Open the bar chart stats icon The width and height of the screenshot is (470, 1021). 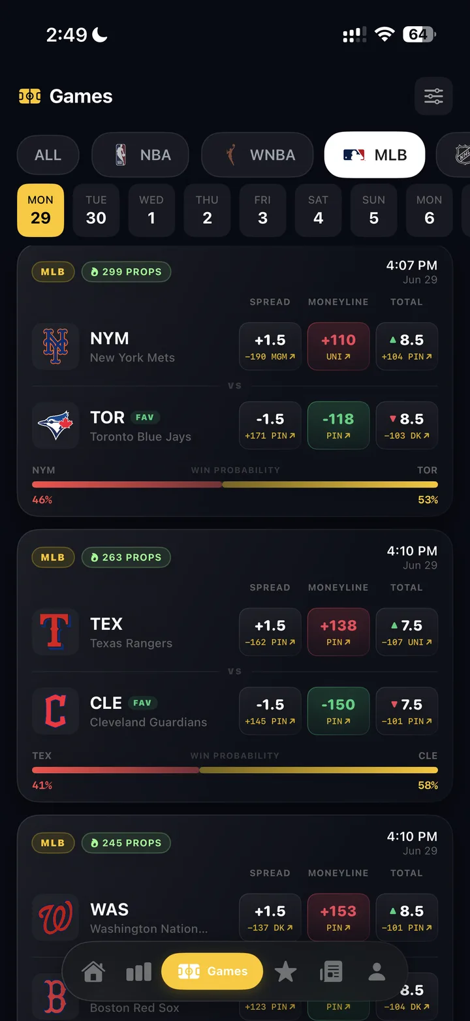[x=138, y=972]
